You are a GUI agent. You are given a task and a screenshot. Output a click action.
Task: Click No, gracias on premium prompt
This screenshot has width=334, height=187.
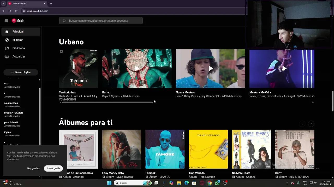click(x=33, y=168)
